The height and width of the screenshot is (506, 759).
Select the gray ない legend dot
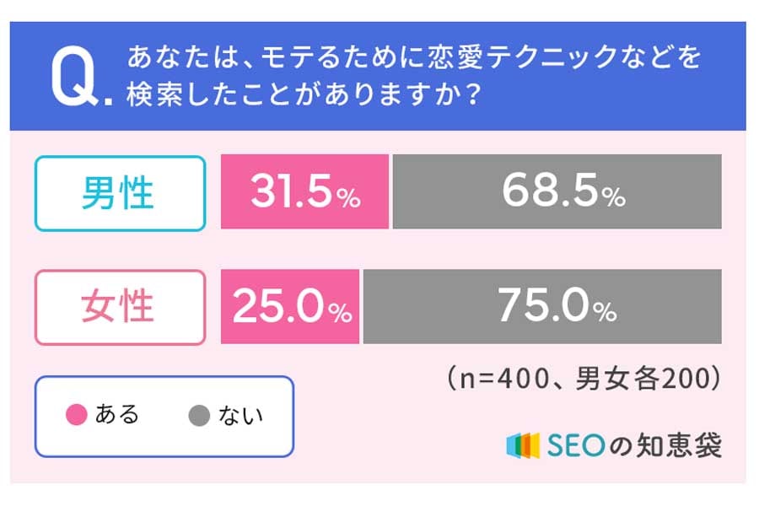click(199, 416)
